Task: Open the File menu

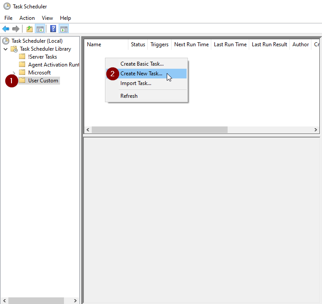Action: tap(8, 18)
